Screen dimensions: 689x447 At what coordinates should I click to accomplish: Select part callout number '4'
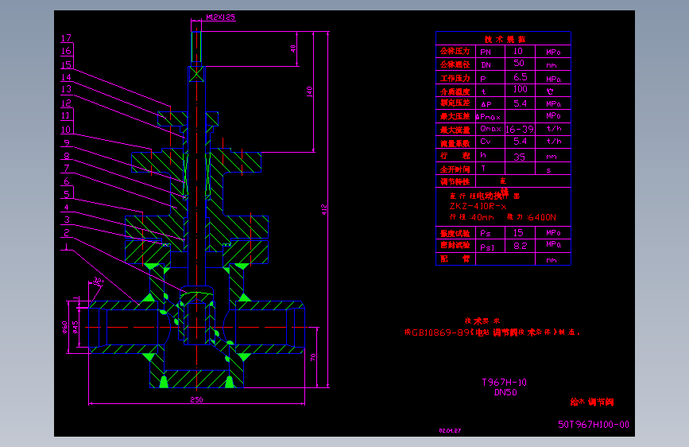click(x=67, y=208)
